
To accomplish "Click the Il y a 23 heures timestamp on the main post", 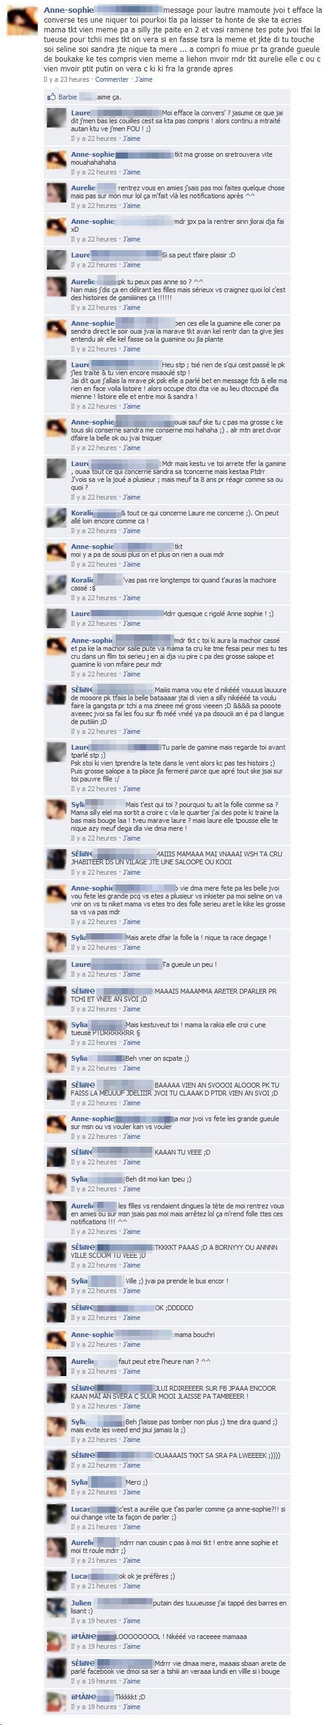I will 67,79.
